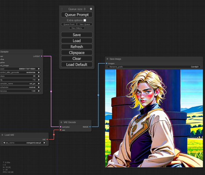This screenshot has height=175, width=205.
Task: Collapse the Save Image node via its dot
Action: 107,59
